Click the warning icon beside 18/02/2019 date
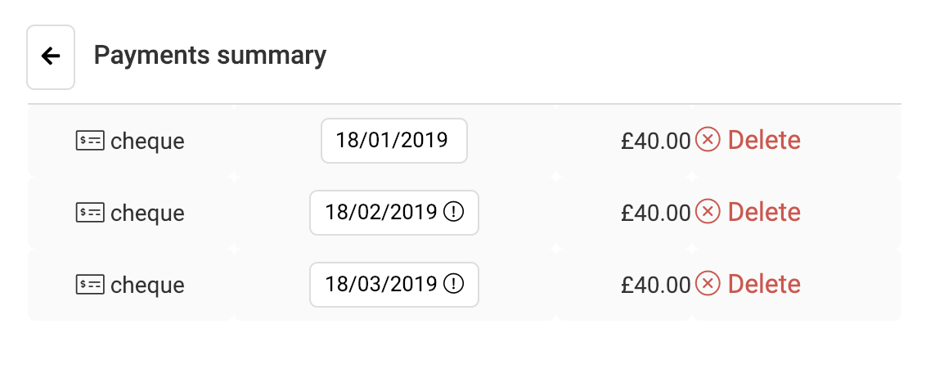 pos(453,212)
